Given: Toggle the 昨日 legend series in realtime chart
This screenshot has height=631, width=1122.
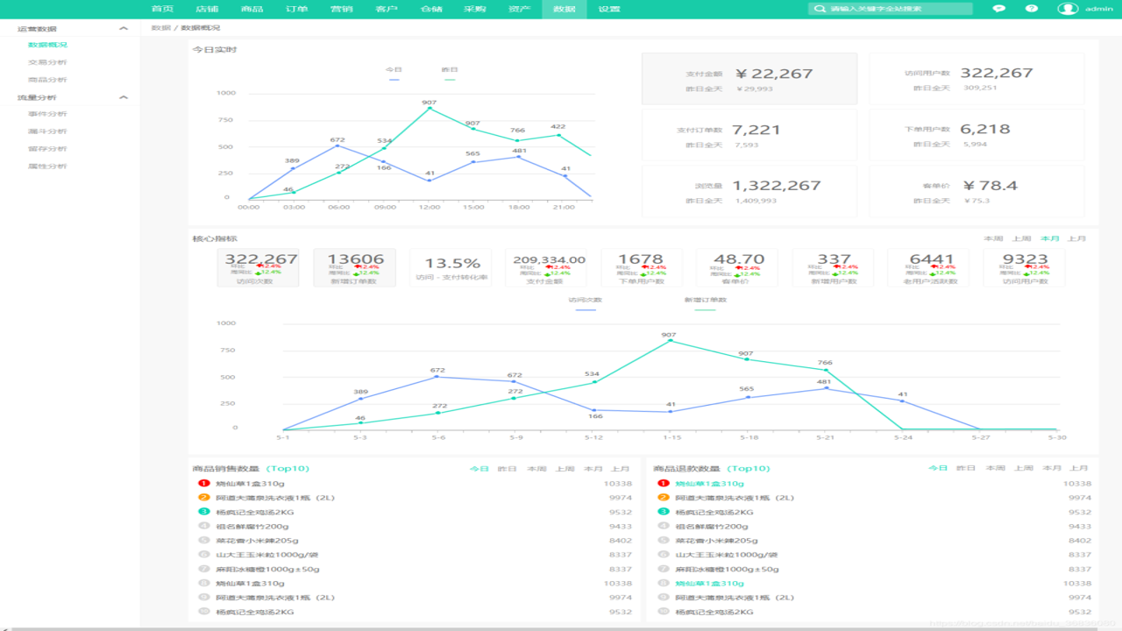Looking at the screenshot, I should [450, 74].
